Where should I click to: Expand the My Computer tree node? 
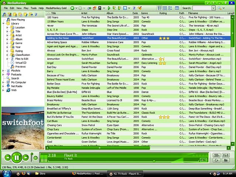pyautogui.click(x=3, y=82)
